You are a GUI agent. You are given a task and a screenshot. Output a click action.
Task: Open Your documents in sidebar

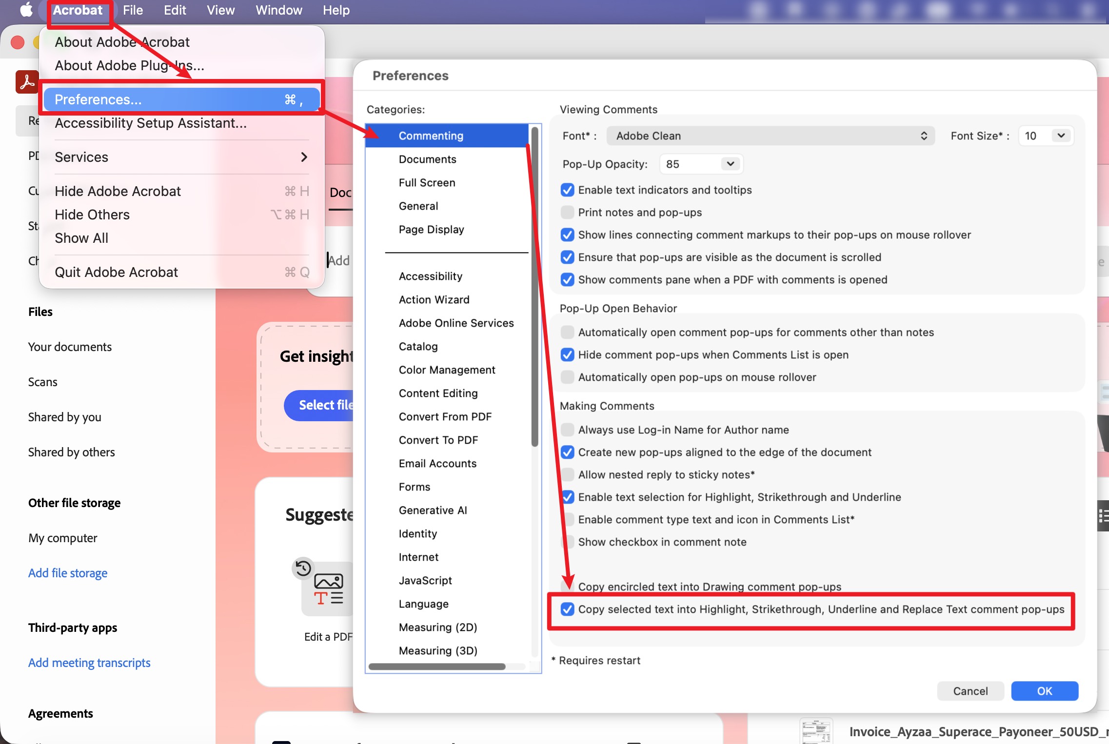point(70,347)
